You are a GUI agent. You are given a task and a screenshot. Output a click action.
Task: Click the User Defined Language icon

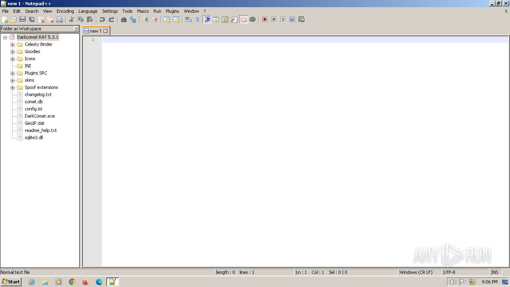tap(216, 20)
